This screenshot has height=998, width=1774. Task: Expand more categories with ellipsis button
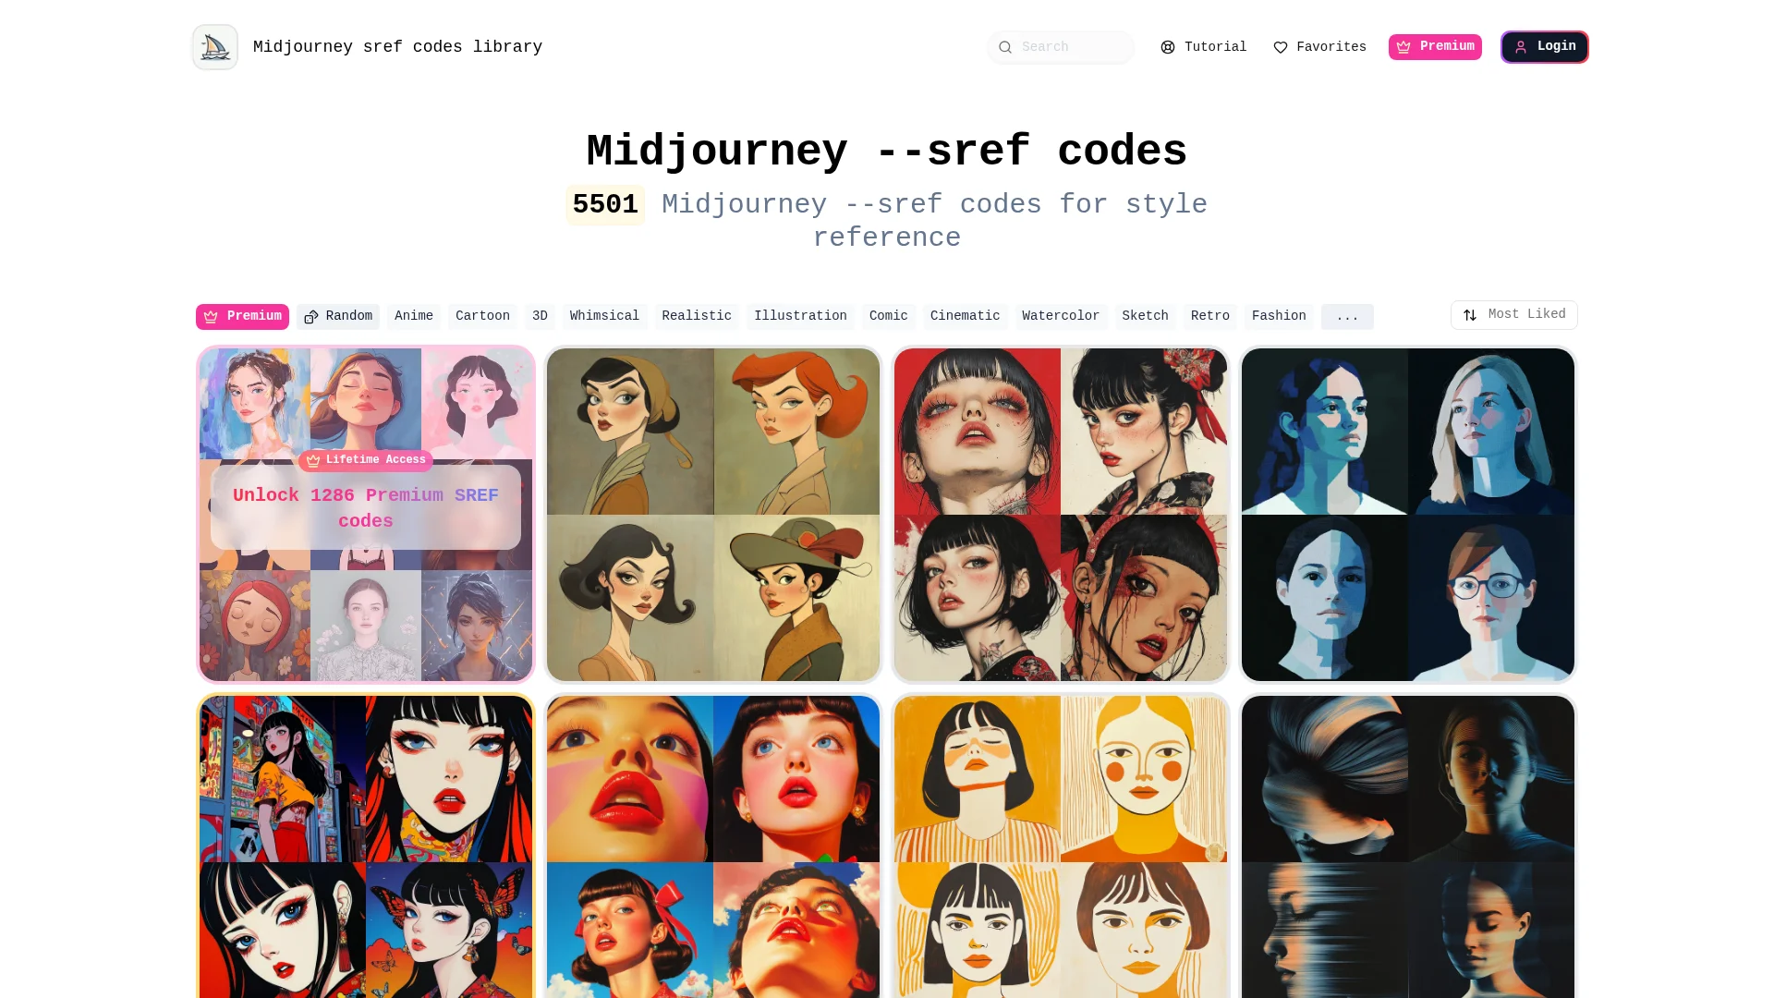coord(1347,317)
